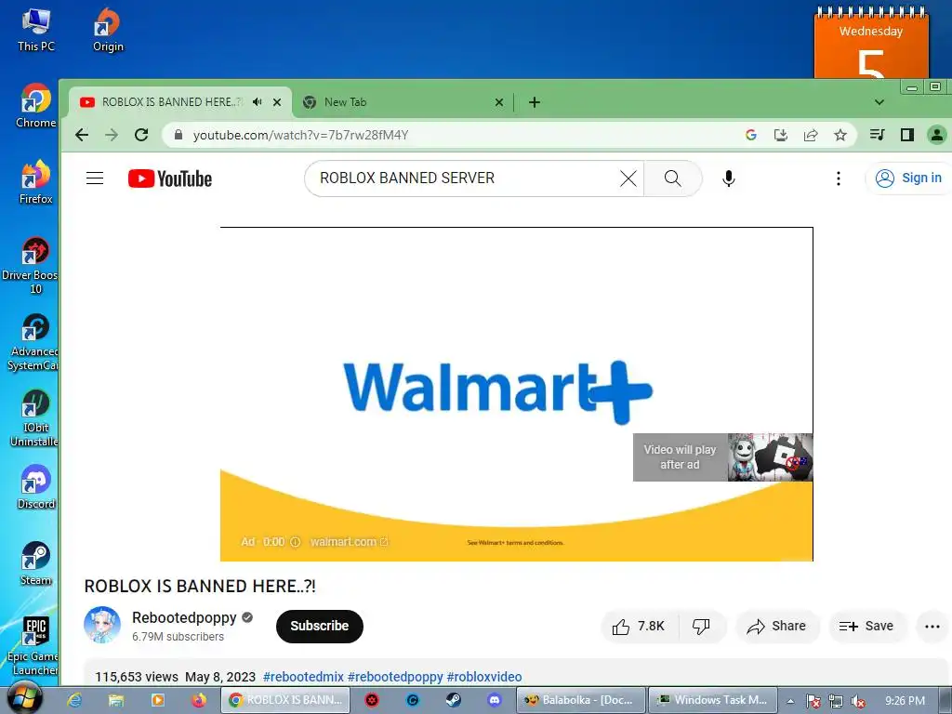
Task: Clear the YouTube search box text
Action: 628,178
